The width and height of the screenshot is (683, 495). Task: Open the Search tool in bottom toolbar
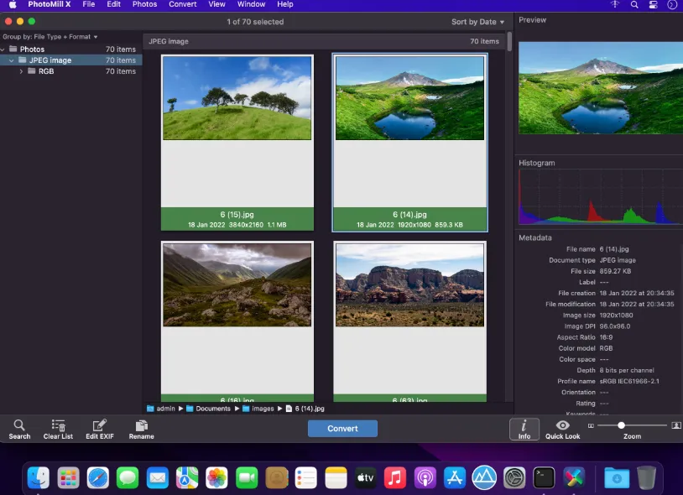pos(19,429)
